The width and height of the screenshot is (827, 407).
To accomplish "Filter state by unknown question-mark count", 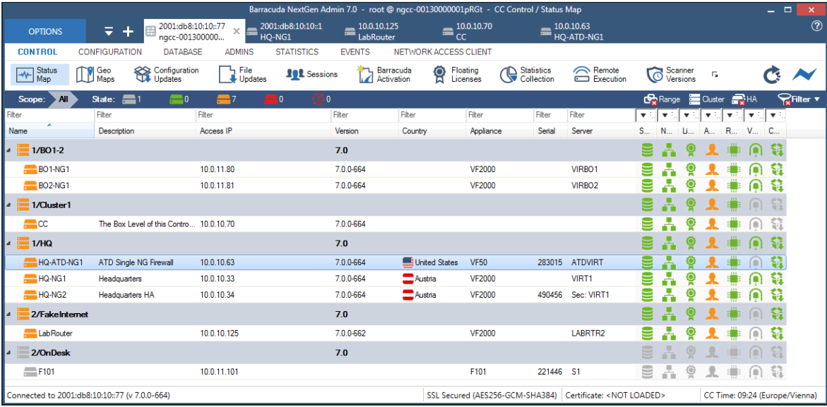I will (x=321, y=99).
